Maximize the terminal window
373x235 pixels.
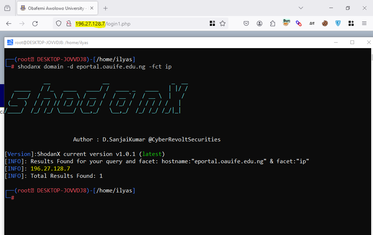(352, 42)
